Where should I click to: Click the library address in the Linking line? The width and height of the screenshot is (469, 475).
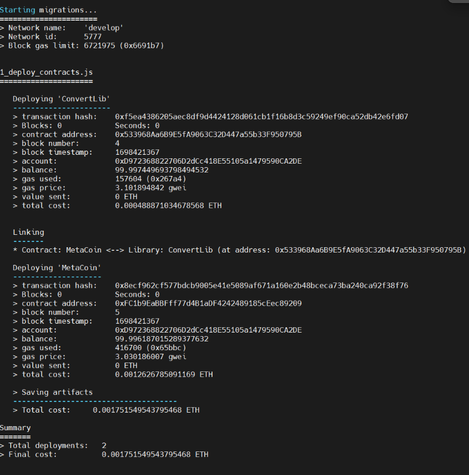pyautogui.click(x=370, y=250)
